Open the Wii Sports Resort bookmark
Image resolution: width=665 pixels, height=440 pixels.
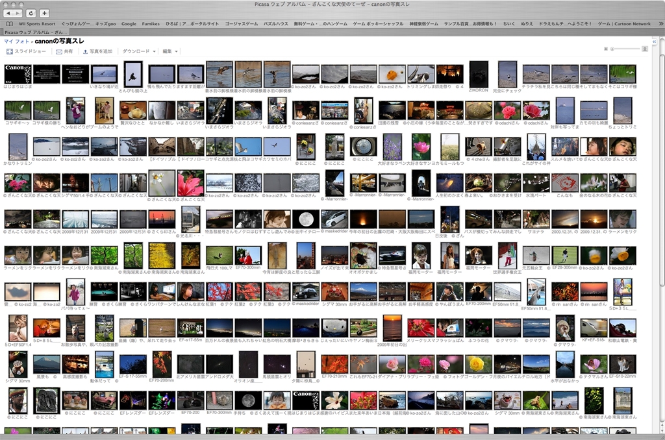[x=37, y=24]
